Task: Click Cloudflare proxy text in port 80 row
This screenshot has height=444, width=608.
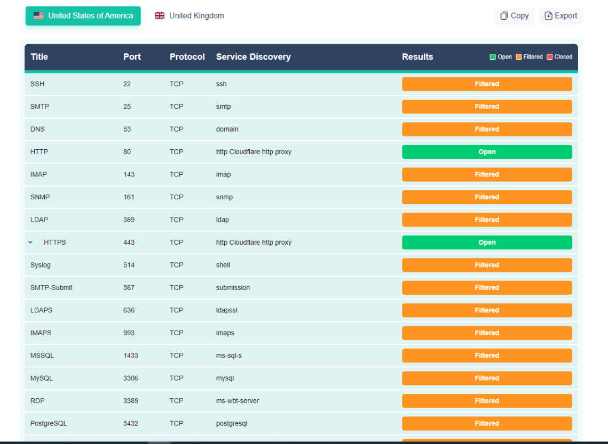Action: (x=254, y=152)
